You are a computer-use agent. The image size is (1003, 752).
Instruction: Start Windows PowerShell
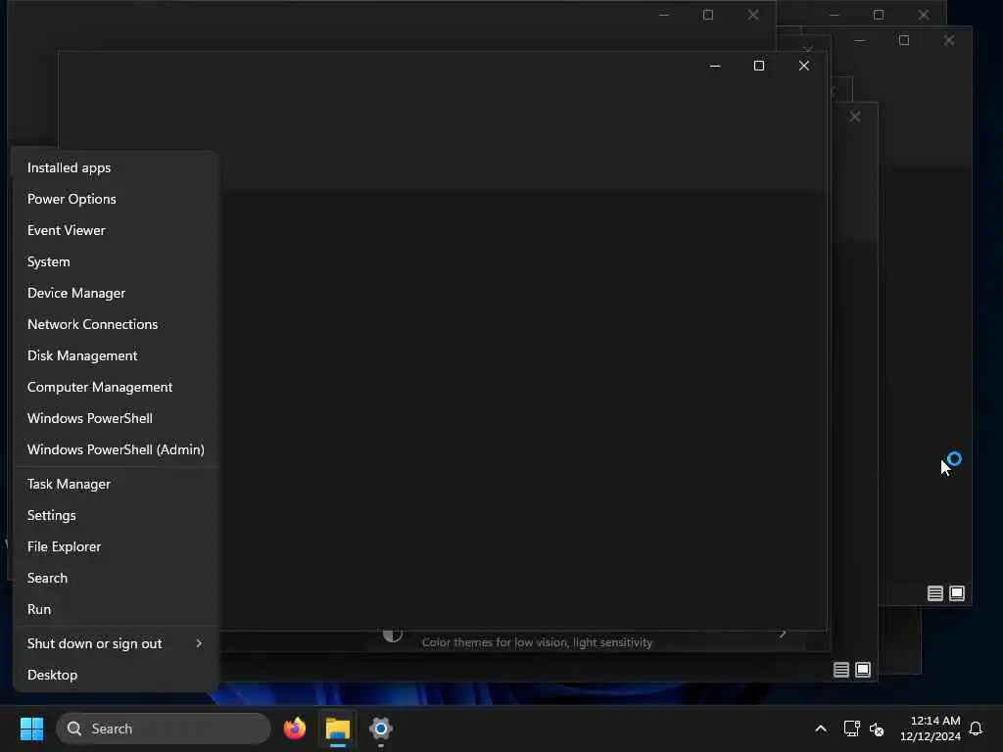coord(116,418)
